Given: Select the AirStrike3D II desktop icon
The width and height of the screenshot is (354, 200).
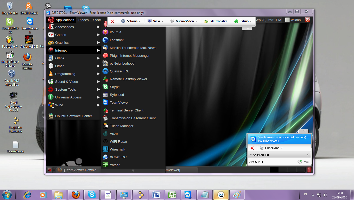Looking at the screenshot, I should (x=29, y=42).
